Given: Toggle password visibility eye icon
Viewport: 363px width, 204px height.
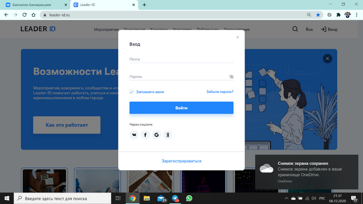Looking at the screenshot, I should (231, 77).
